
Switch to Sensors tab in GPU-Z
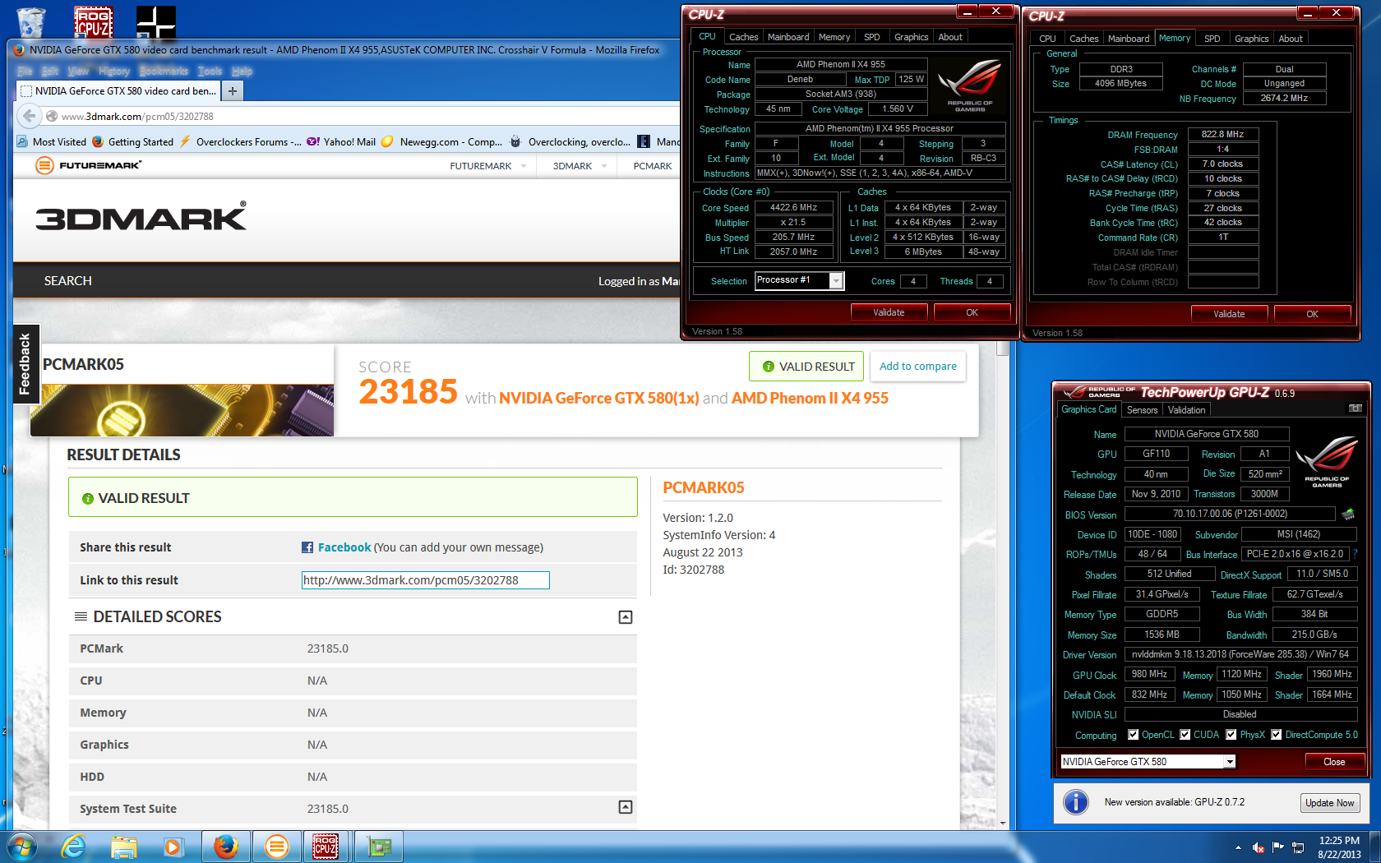(x=1142, y=410)
